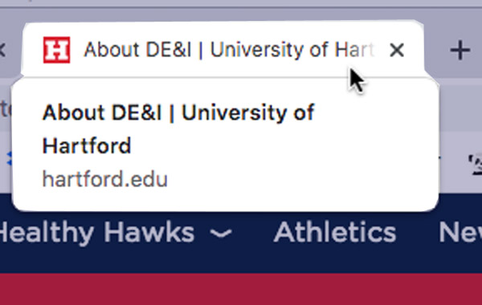The height and width of the screenshot is (305, 482).
Task: Click the cut-off black toolbar icon
Action: (x=475, y=165)
